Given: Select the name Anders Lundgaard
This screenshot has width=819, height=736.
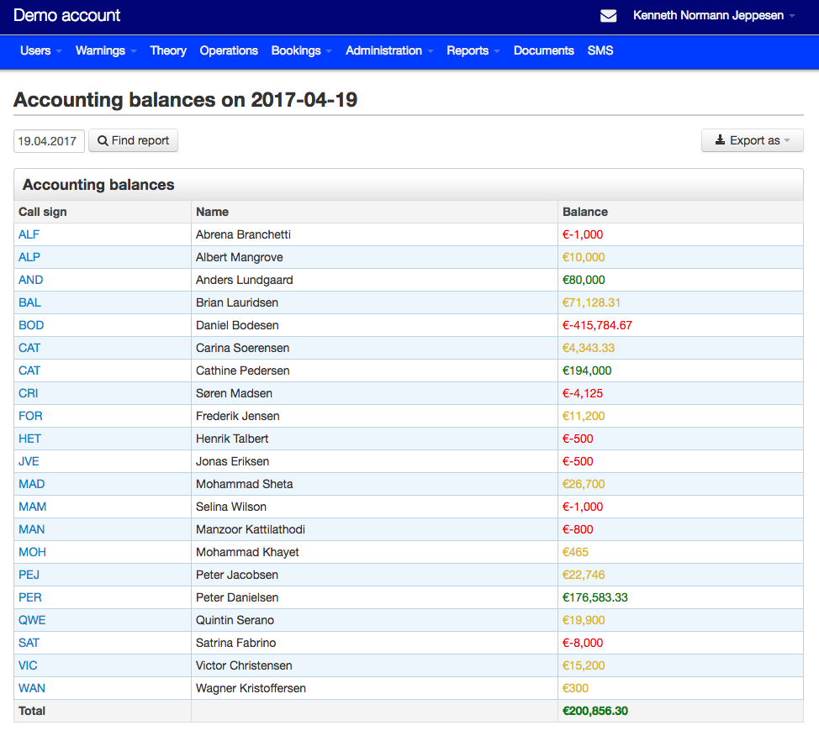Looking at the screenshot, I should point(245,280).
